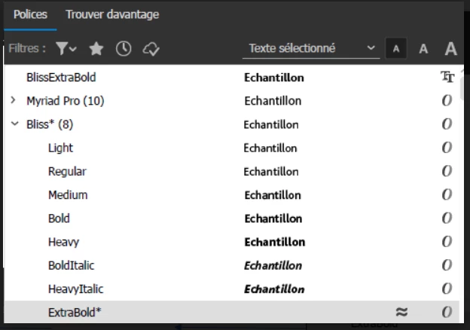
Task: Choose Bliss BoldItalic style
Action: click(x=71, y=265)
